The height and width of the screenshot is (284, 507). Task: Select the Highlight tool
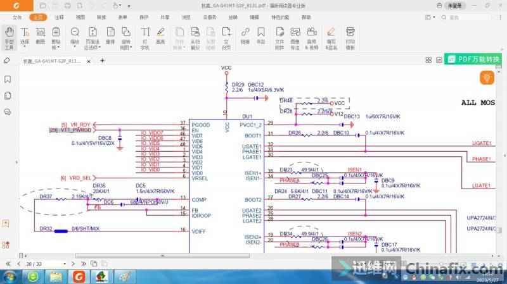pos(160,35)
